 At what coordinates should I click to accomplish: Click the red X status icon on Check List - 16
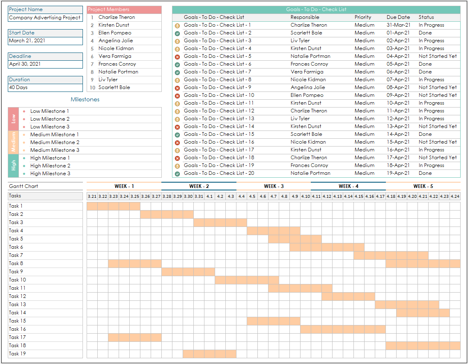tap(177, 142)
